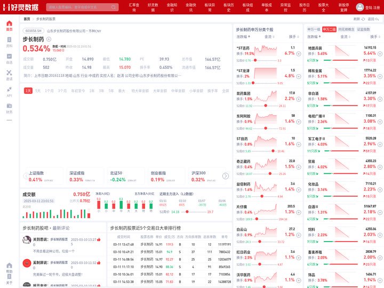Image resolution: width=384 pixels, height=288 pixels.
Task: Sort individual stocks by 金流
Action: (269, 37)
